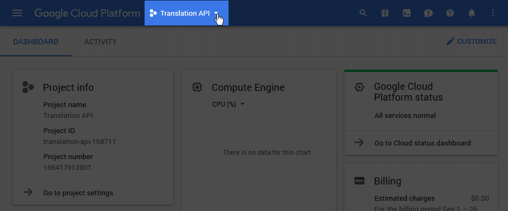Image resolution: width=508 pixels, height=211 pixels.
Task: Expand the Translation API project selector
Action: (187, 14)
